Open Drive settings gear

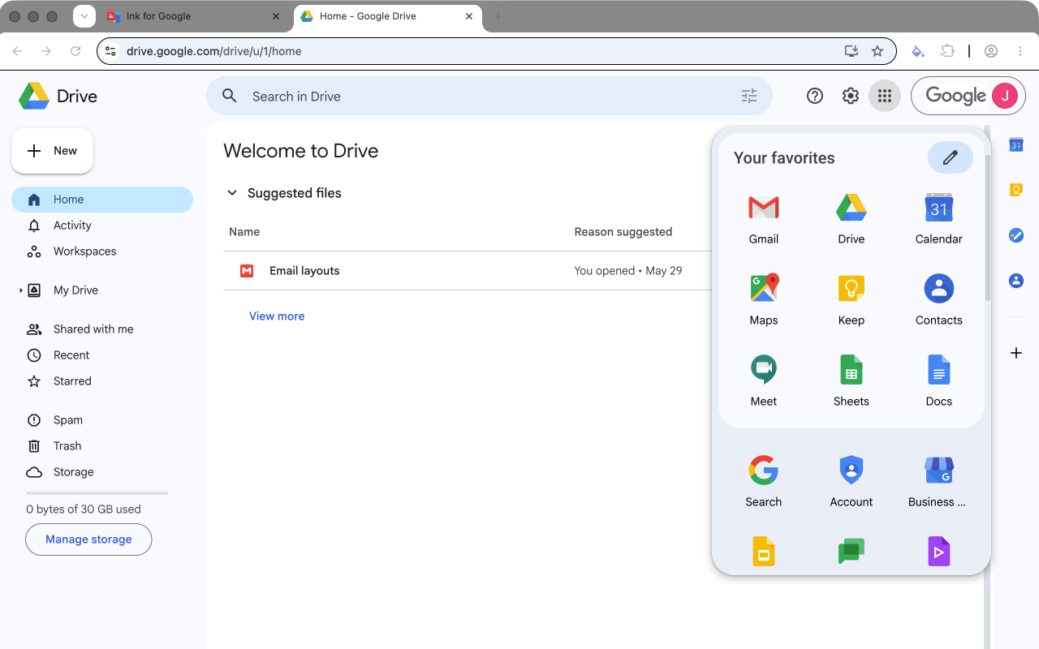coord(850,96)
